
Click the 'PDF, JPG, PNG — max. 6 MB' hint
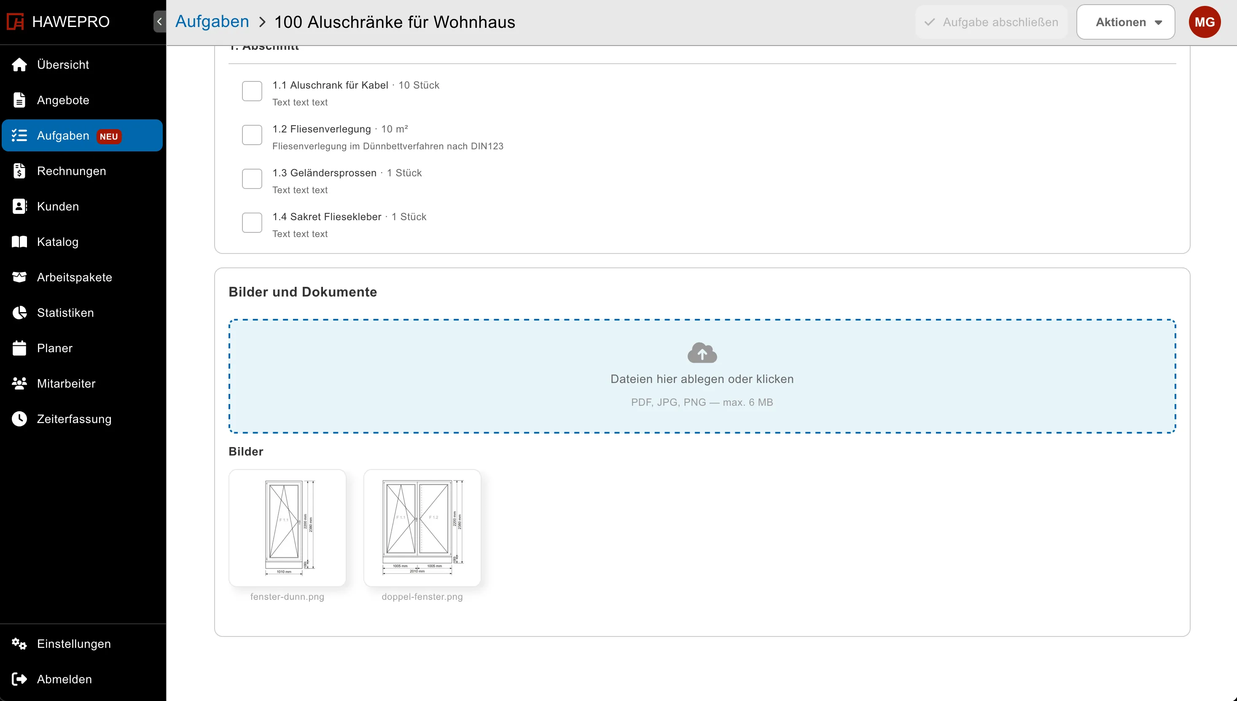click(x=702, y=402)
